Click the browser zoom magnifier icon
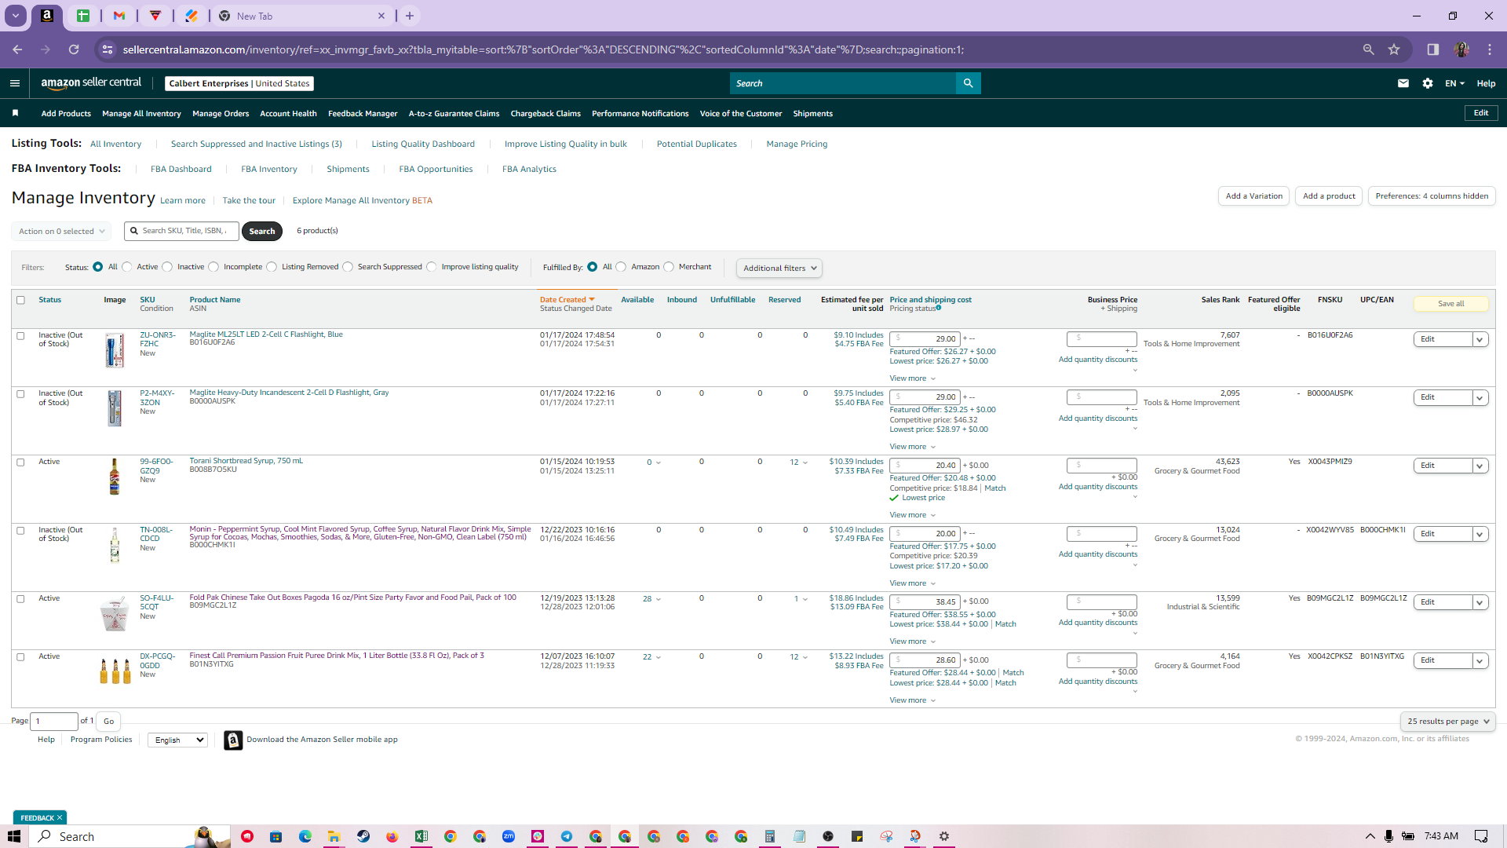The width and height of the screenshot is (1507, 848). 1369,49
